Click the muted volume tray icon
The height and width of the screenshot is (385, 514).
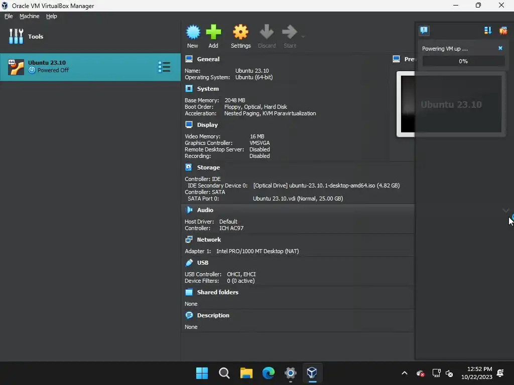pos(449,373)
